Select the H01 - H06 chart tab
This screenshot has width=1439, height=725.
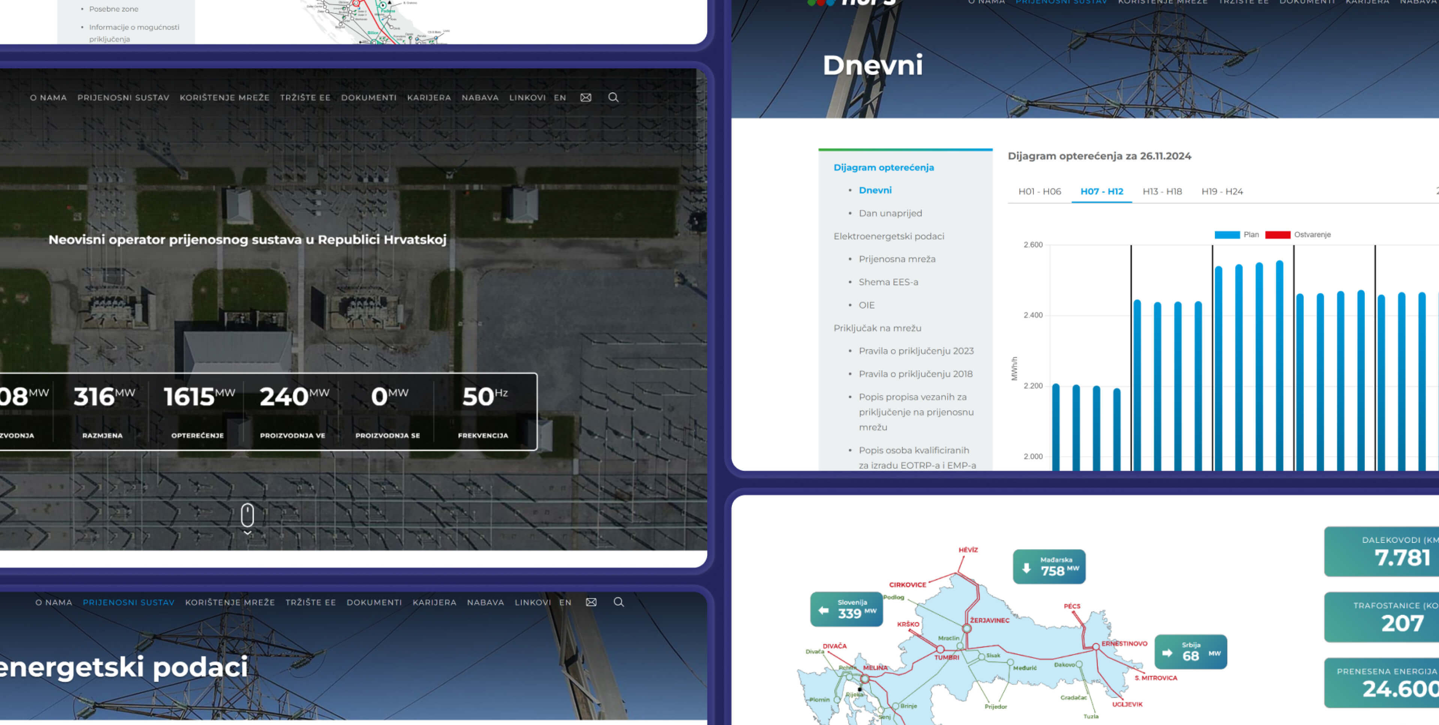coord(1040,191)
